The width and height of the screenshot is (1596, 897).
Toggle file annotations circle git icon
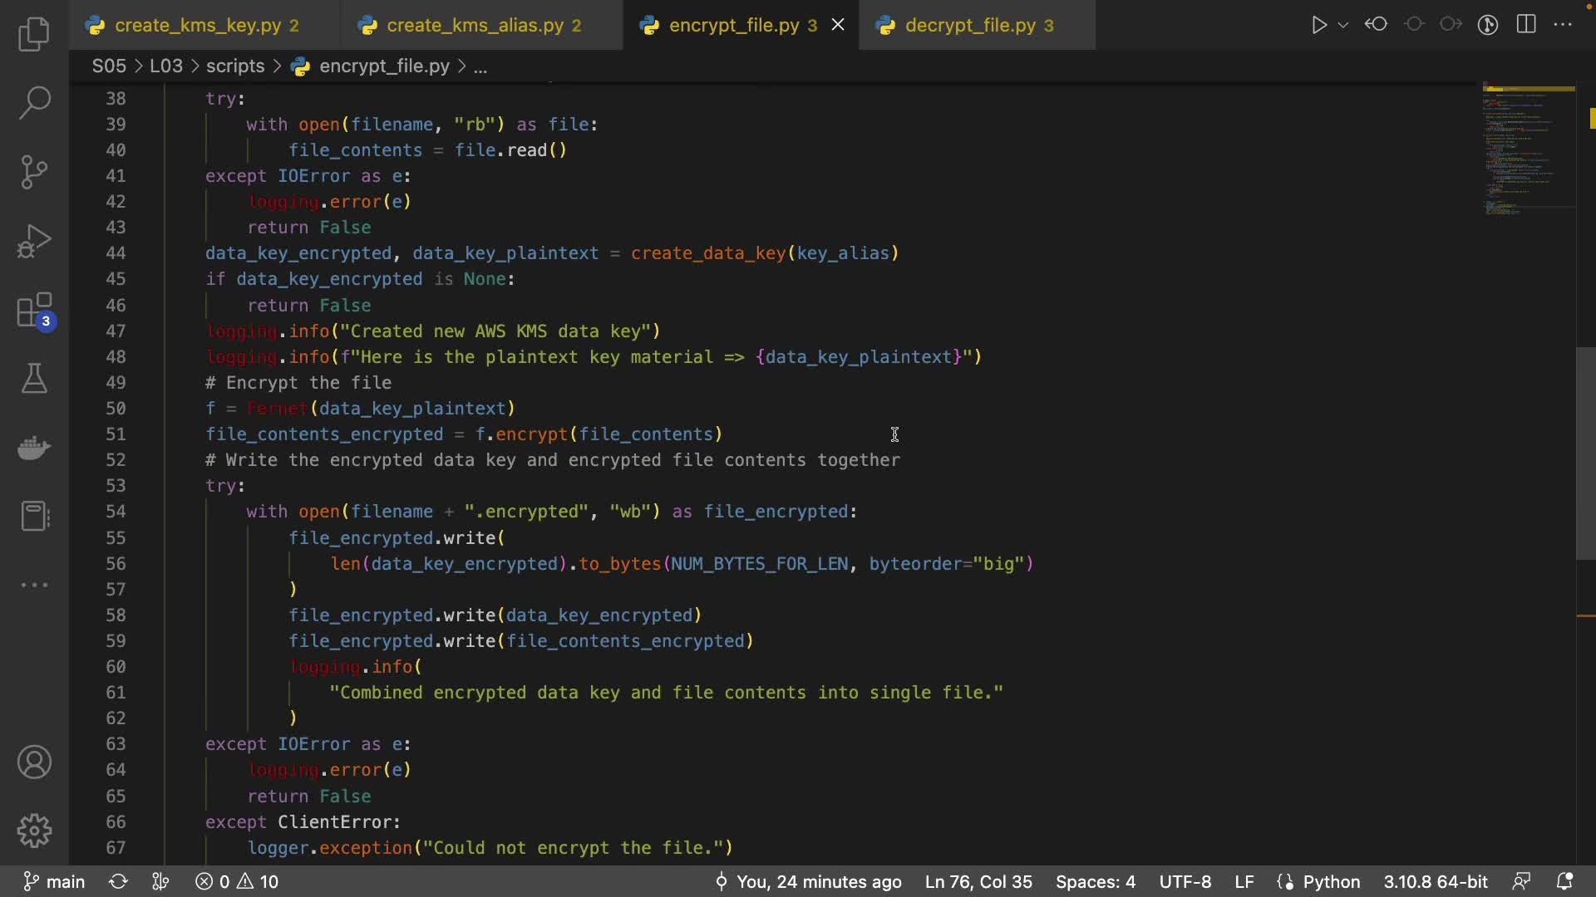pos(1488,25)
